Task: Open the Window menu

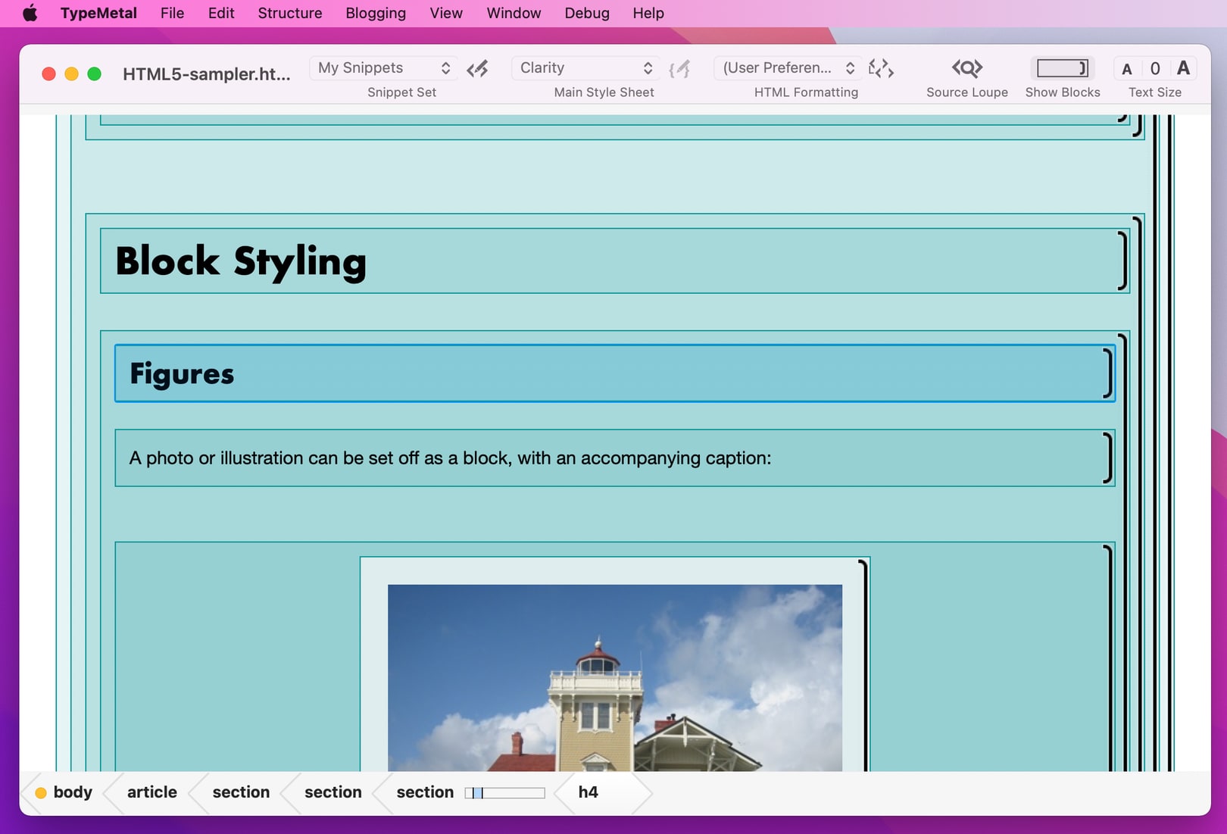Action: (514, 13)
